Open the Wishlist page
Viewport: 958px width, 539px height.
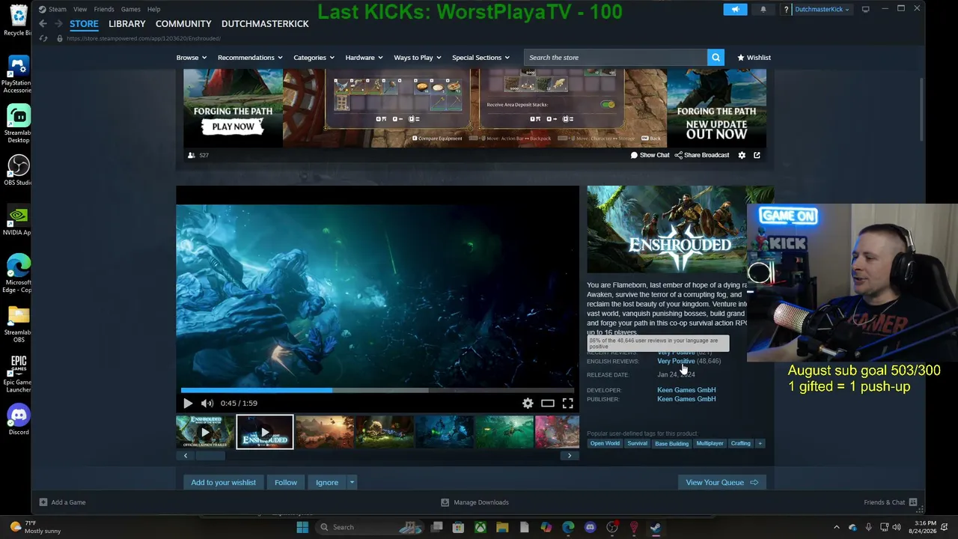[x=754, y=58]
